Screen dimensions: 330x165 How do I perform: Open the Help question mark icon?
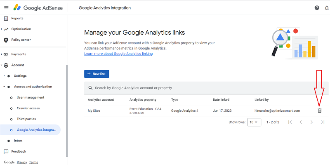[317, 8]
